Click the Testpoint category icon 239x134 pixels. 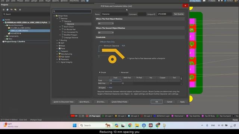60,51
